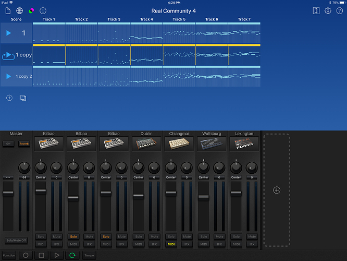Viewport: 347px width, 261px height.
Task: Toggle Master effect Off button
Action: coord(8,144)
